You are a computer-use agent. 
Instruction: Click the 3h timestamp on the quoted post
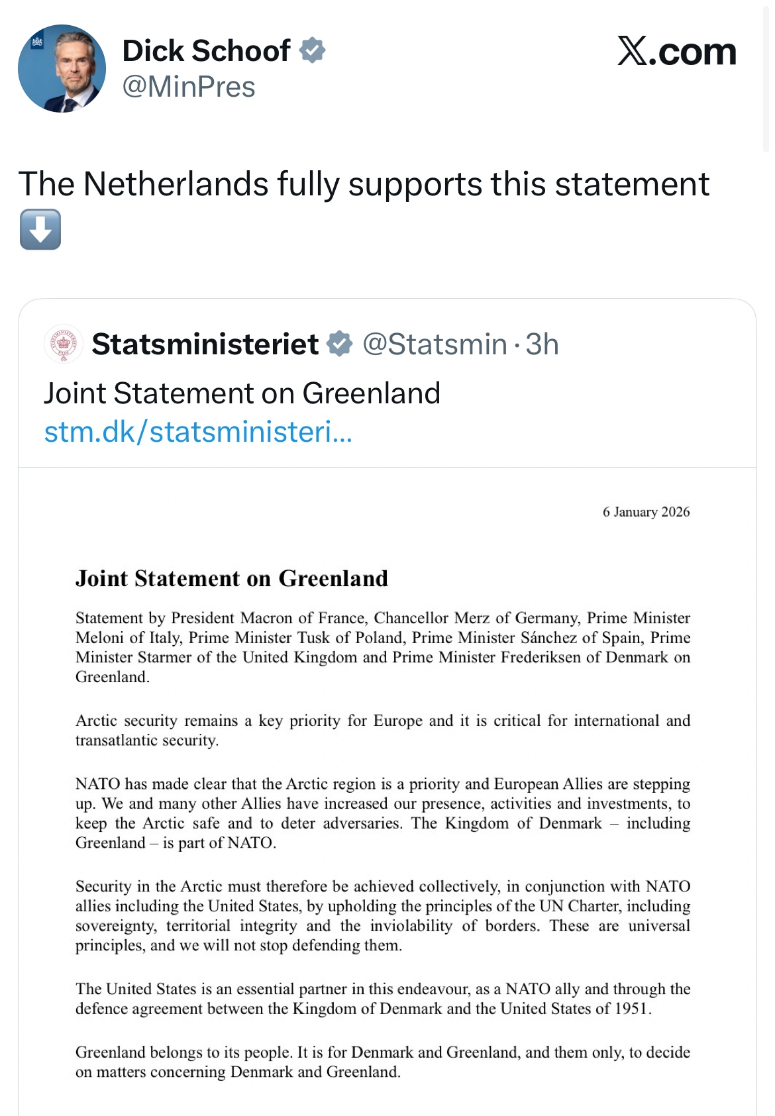[542, 344]
